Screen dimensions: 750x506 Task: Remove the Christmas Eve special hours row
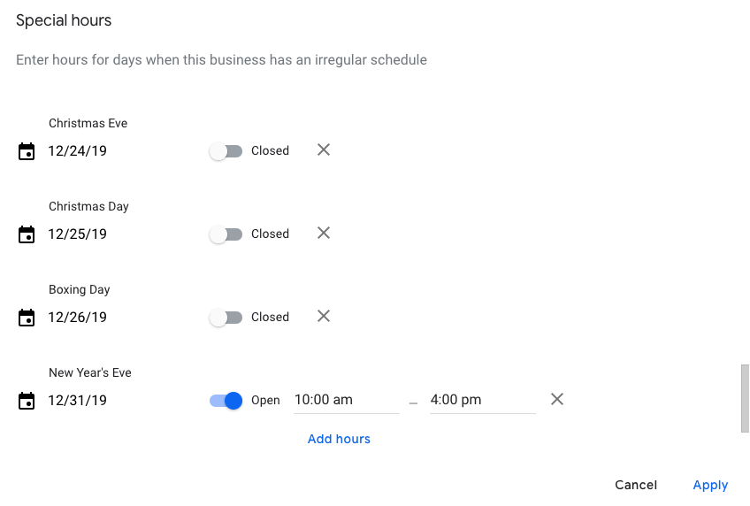(324, 150)
